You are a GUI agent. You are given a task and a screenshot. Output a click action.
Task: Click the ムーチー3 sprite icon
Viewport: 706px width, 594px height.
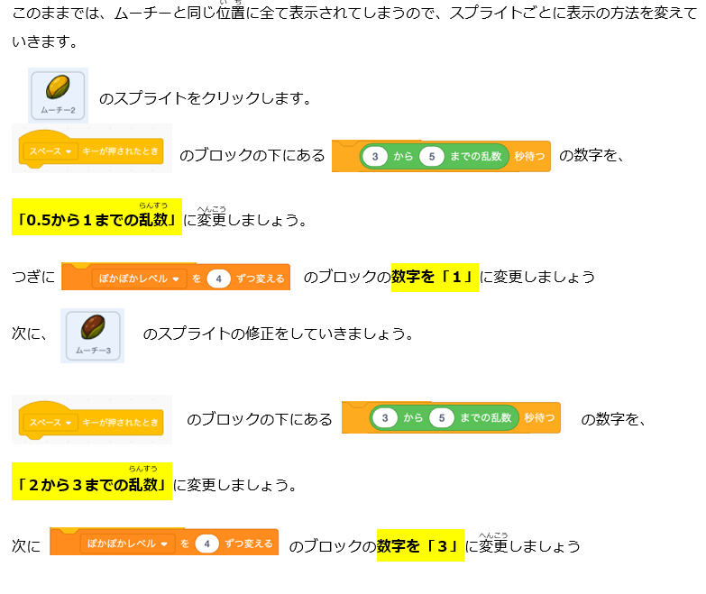click(x=92, y=334)
